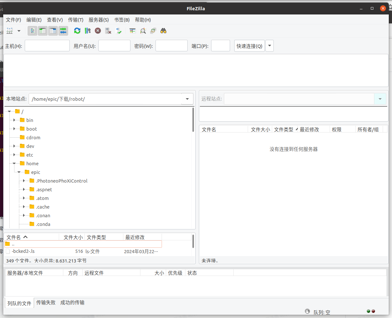Screen dimensions: 392x318
Task: Open the Site Manager icon
Action: (x=10, y=31)
